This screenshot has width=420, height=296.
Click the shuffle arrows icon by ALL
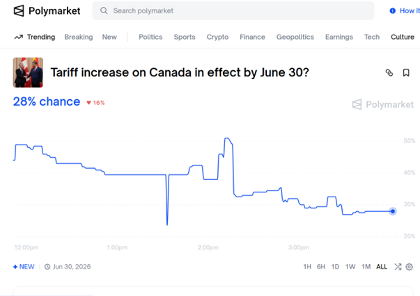click(398, 267)
